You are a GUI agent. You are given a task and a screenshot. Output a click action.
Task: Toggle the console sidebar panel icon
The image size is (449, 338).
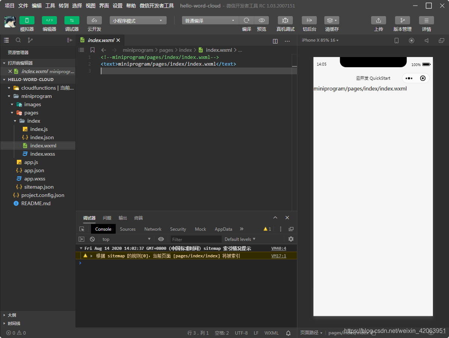coord(82,239)
